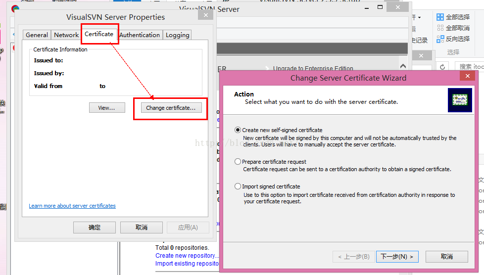The height and width of the screenshot is (275, 484).
Task: Cancel Server Properties with 取消 button
Action: click(142, 228)
